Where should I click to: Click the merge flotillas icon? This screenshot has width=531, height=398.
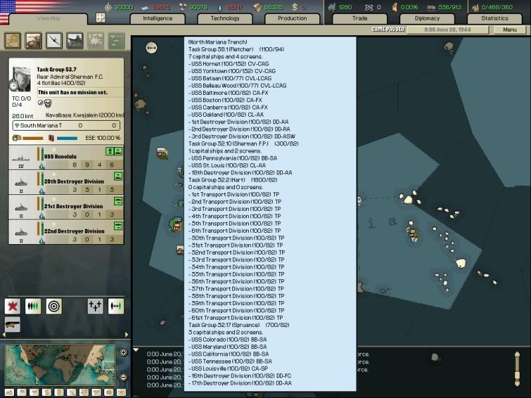(x=33, y=306)
